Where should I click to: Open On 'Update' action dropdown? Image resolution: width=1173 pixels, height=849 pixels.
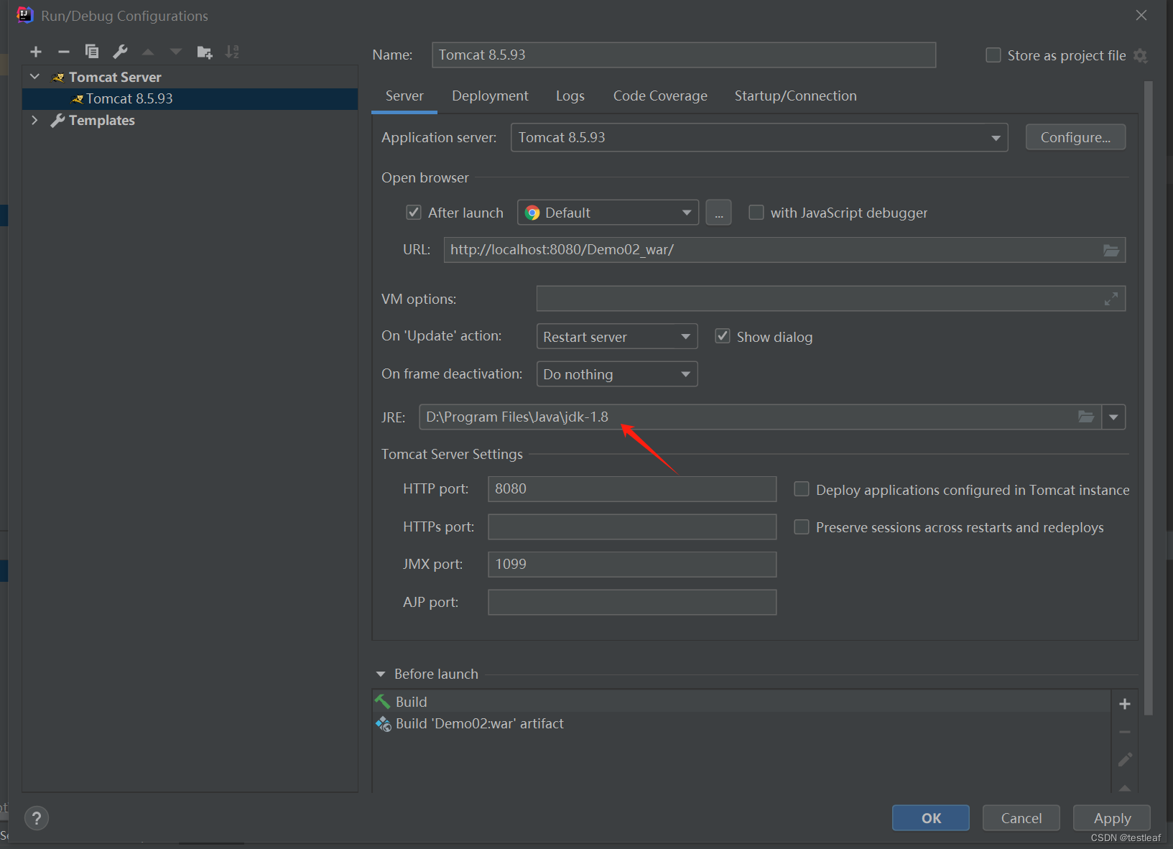pos(617,336)
